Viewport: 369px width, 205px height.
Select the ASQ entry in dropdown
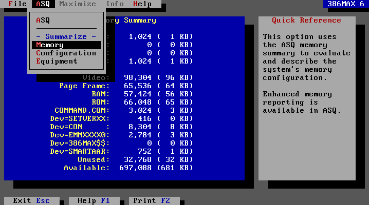pyautogui.click(x=43, y=20)
